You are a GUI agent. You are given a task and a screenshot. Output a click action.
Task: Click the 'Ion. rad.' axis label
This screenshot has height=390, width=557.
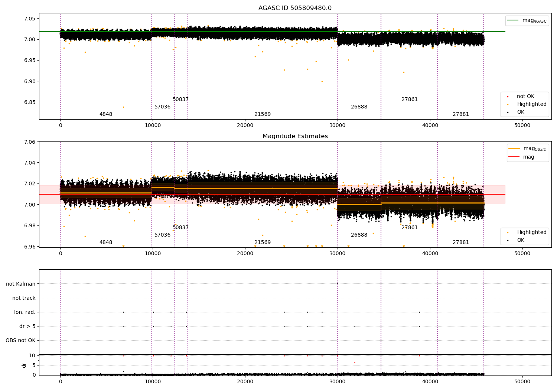[25, 312]
